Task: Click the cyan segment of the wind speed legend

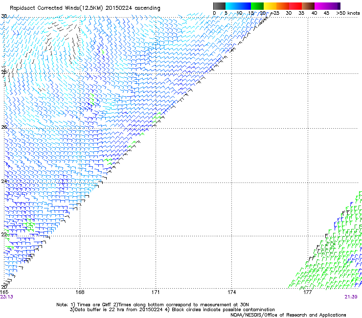Action: pos(232,6)
